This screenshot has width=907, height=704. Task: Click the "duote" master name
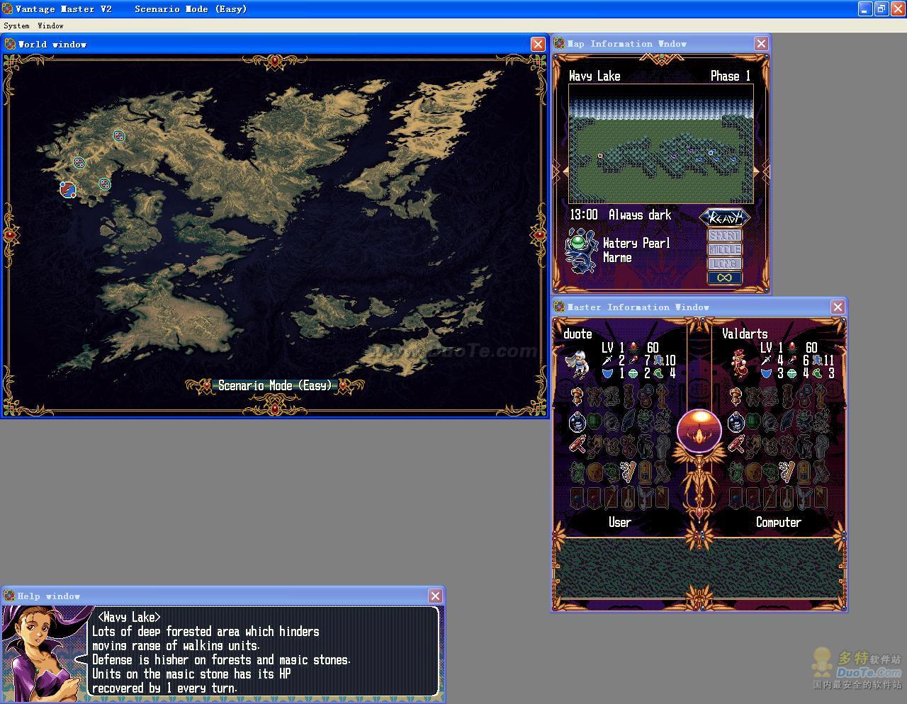click(578, 334)
